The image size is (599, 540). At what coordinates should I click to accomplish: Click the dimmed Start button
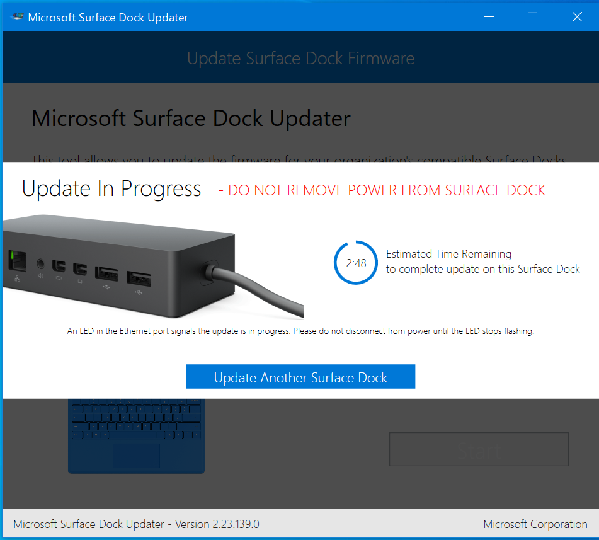[479, 449]
